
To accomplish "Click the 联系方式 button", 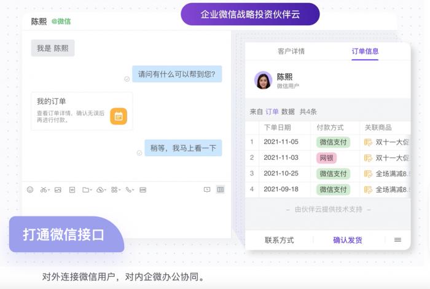I will click(x=279, y=240).
